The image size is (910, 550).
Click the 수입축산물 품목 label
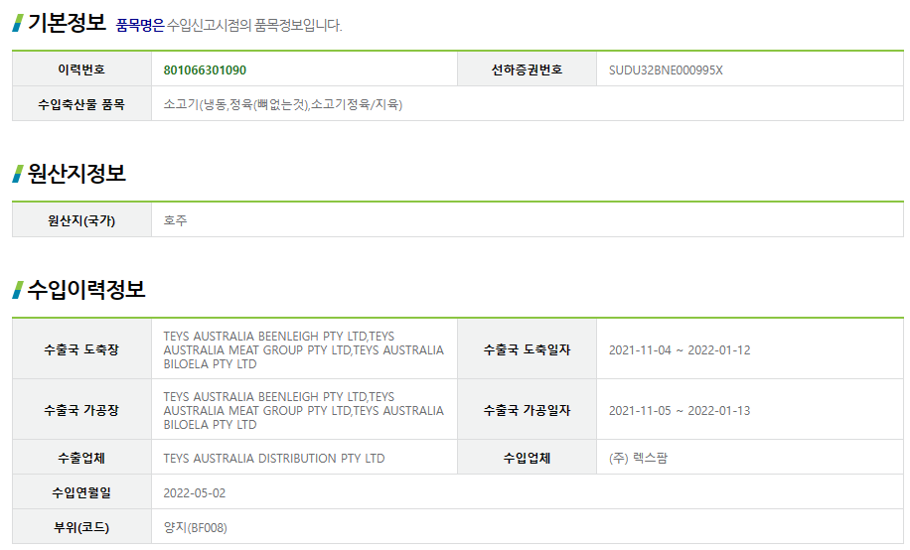click(81, 104)
